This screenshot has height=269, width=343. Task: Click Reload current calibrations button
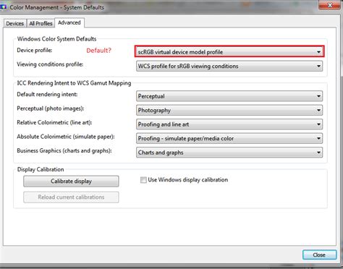(71, 197)
